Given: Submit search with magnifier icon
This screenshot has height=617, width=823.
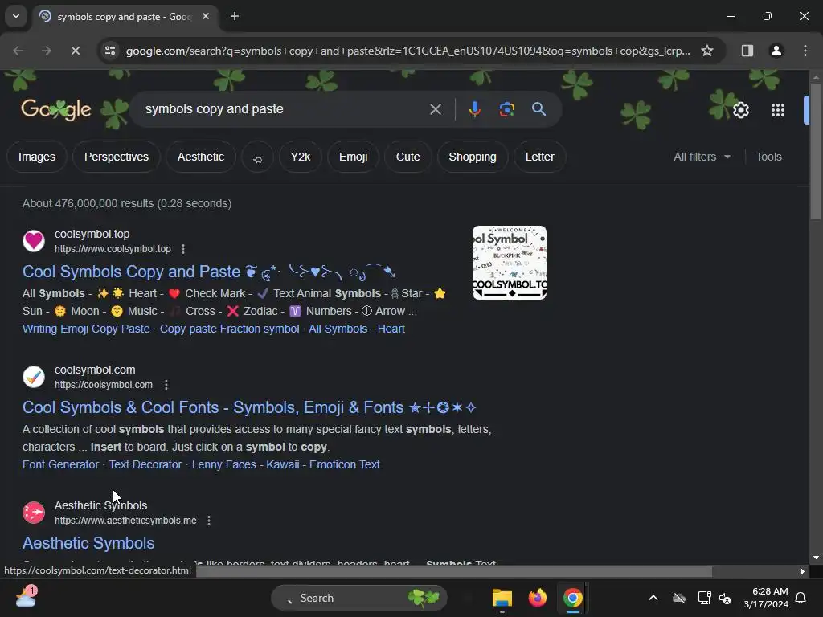Looking at the screenshot, I should tap(538, 109).
